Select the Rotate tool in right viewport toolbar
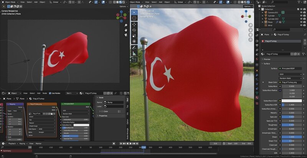307x158 pixels. pos(134,30)
